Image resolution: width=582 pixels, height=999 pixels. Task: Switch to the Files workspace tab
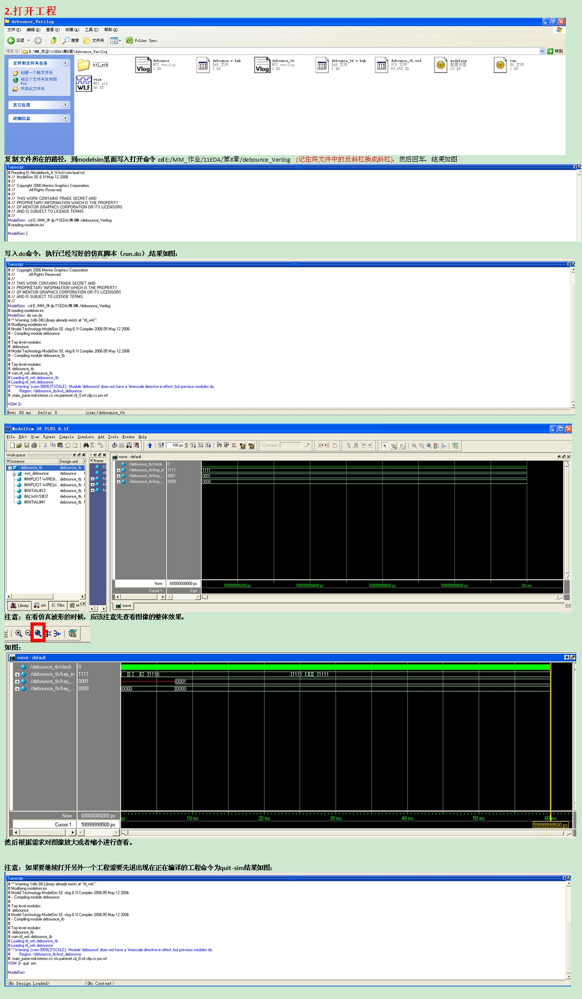(x=58, y=606)
